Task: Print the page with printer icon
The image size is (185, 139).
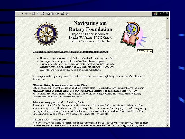Action: [x=62, y=14]
